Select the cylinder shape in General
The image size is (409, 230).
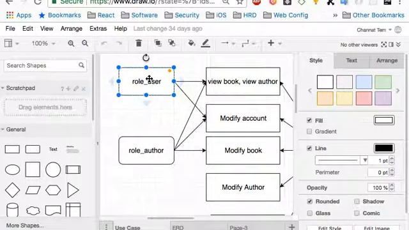tap(12, 210)
